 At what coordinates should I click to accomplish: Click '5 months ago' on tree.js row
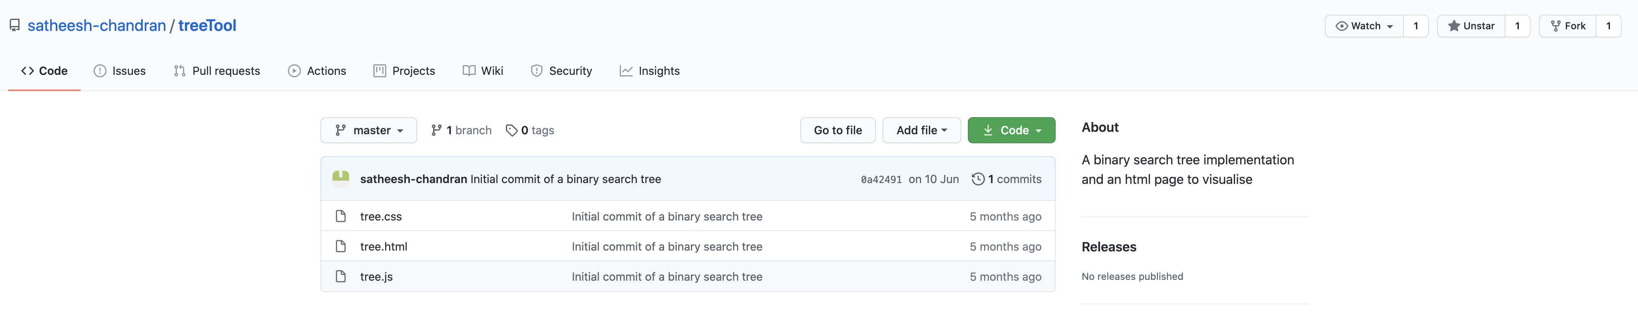[1005, 277]
